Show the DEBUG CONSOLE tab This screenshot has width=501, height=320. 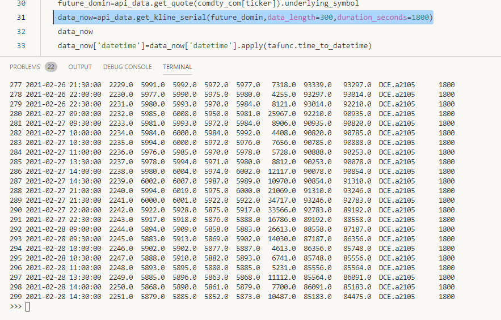pos(127,67)
